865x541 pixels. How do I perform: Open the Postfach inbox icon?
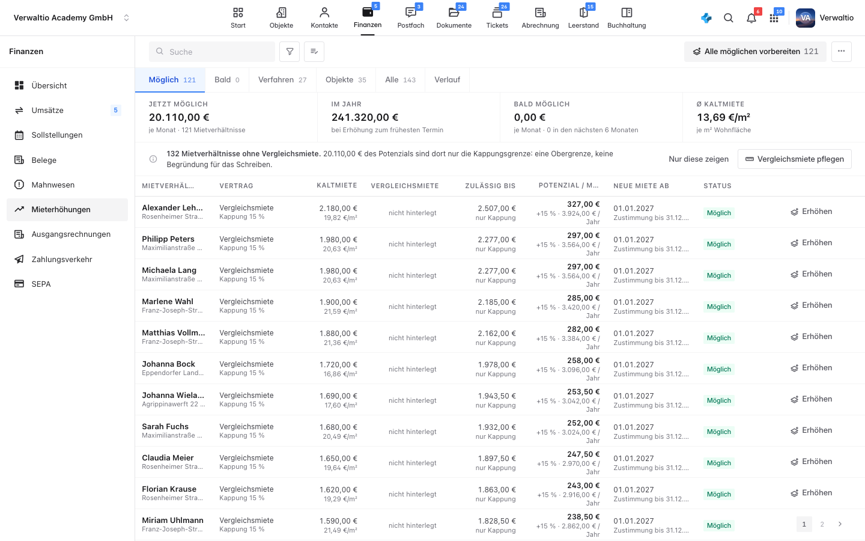point(411,18)
